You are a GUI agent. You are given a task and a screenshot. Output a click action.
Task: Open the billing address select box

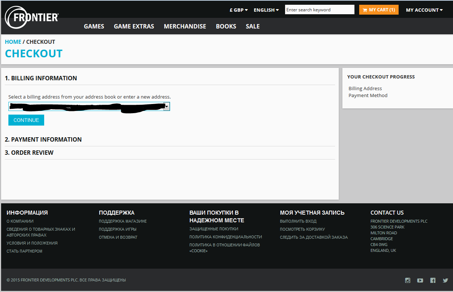click(x=89, y=106)
